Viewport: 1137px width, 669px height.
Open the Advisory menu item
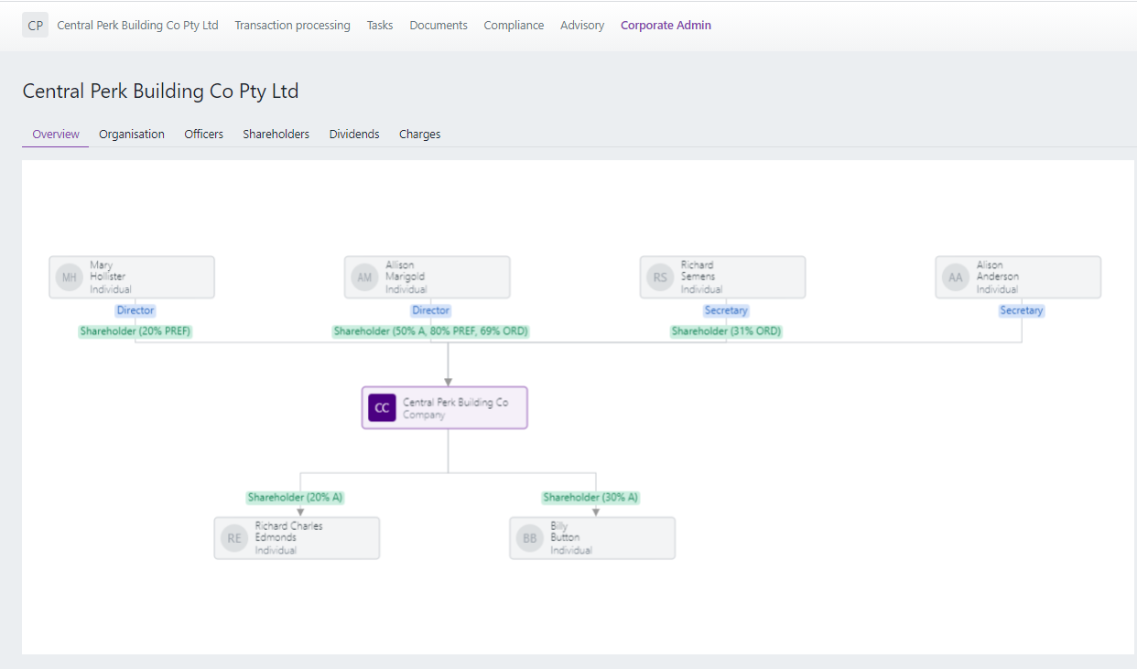(582, 26)
